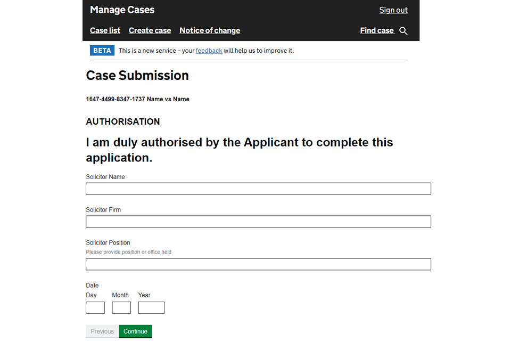The image size is (511, 341).
Task: Go to Create case
Action: click(150, 30)
